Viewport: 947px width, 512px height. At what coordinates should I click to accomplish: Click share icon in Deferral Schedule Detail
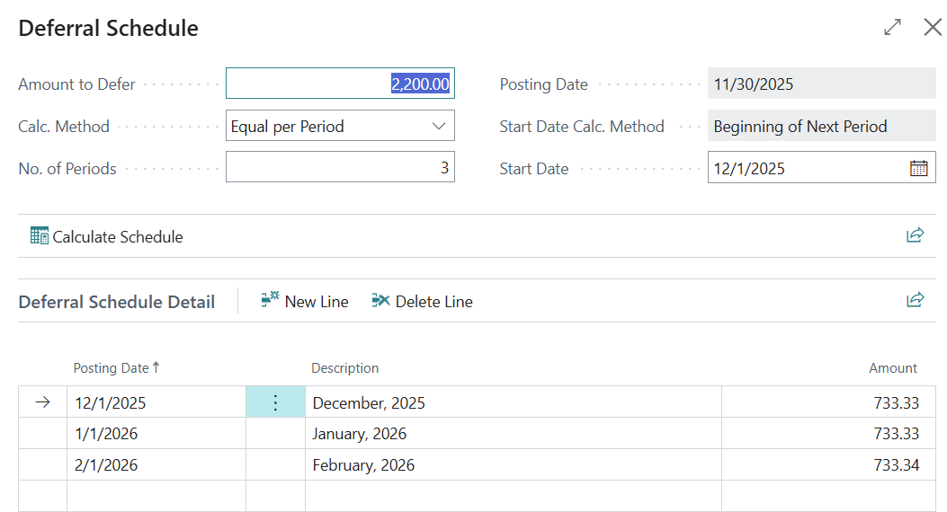tap(915, 300)
